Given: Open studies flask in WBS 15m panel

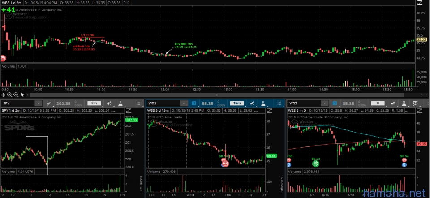Looking at the screenshot, I should tap(263, 103).
